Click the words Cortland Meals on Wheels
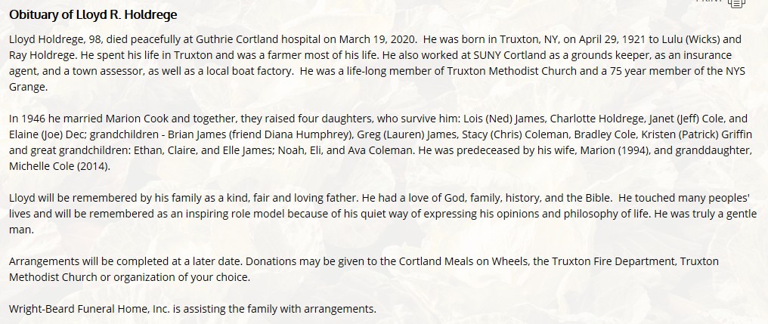Image resolution: width=768 pixels, height=324 pixels. tap(464, 261)
